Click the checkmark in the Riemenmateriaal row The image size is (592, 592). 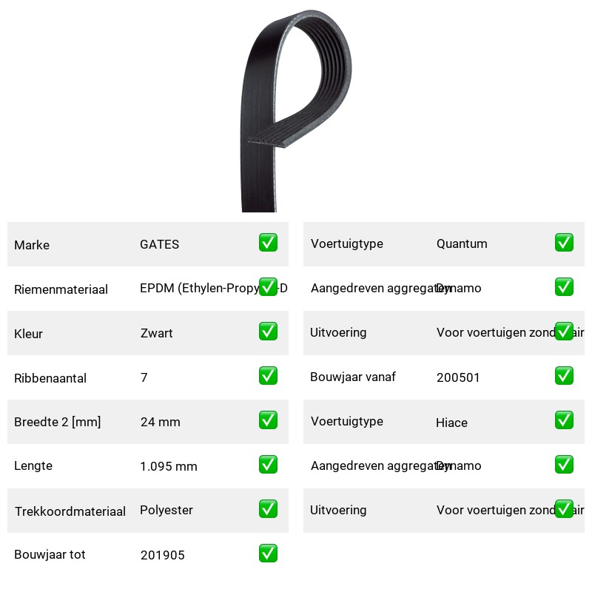268,287
